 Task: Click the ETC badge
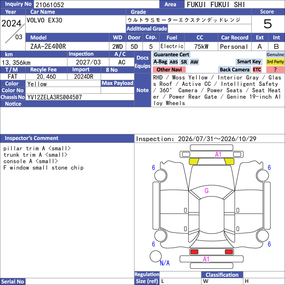[x=257, y=69]
